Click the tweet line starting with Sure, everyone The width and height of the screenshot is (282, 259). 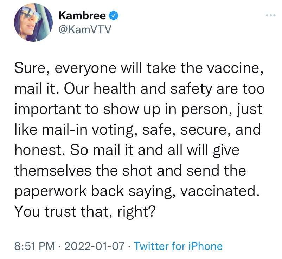click(139, 68)
